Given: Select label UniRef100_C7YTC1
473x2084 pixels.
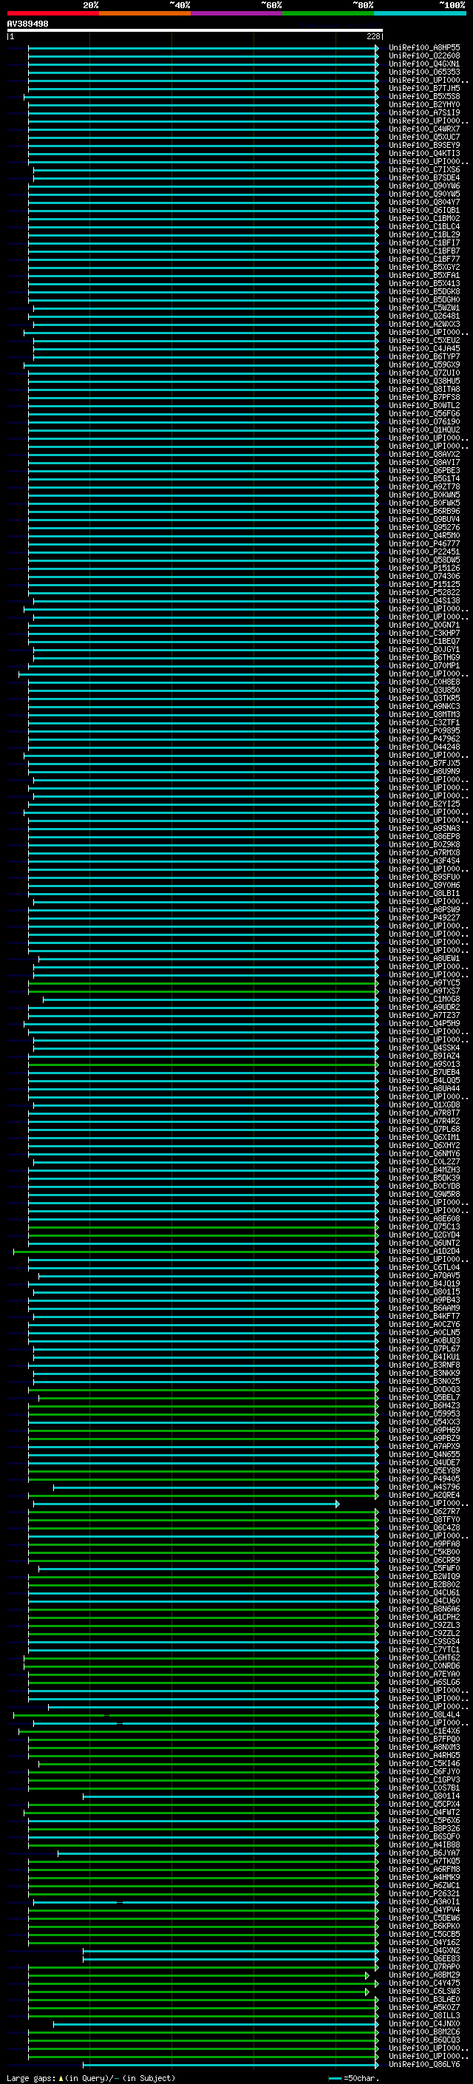Looking at the screenshot, I should click(424, 1649).
